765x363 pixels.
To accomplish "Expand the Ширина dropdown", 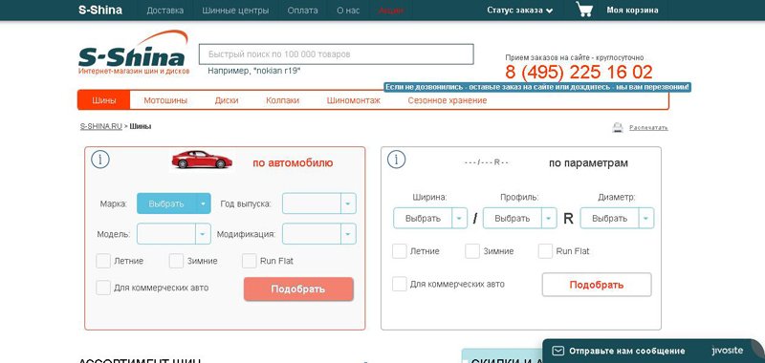I will coord(430,219).
